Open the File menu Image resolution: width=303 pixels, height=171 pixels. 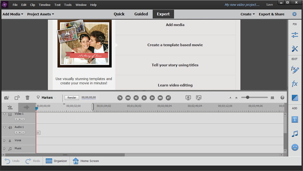coord(15,5)
